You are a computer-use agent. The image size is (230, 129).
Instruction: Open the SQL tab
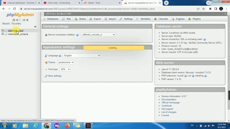(67, 19)
